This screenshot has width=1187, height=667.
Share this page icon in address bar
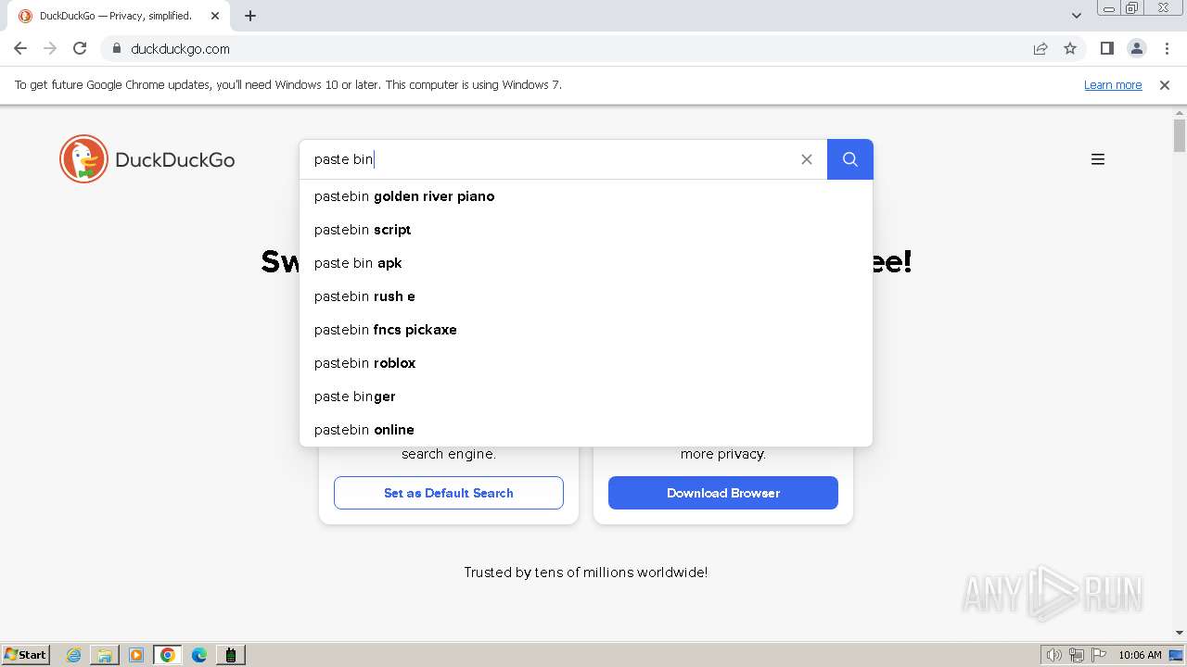1040,48
